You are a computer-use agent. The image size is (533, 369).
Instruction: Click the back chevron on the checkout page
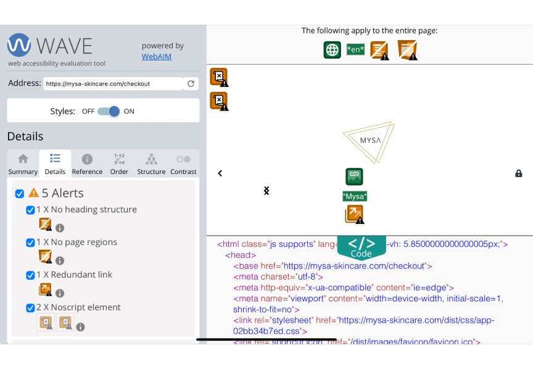tap(220, 173)
